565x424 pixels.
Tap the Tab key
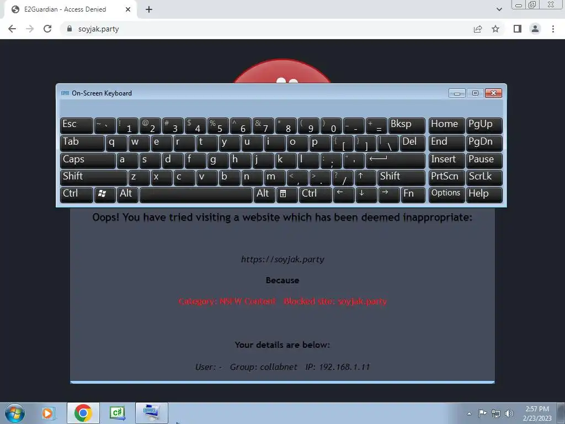click(x=82, y=143)
